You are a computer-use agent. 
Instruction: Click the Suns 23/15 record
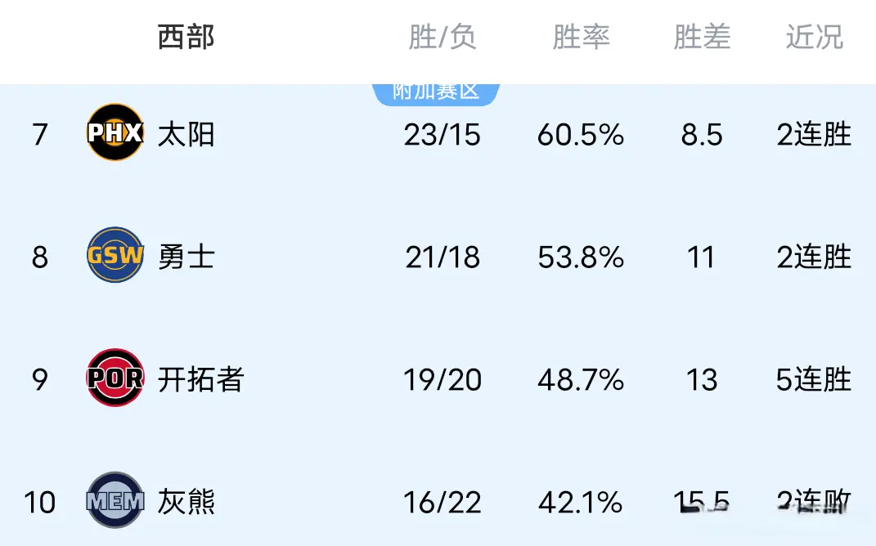(442, 135)
